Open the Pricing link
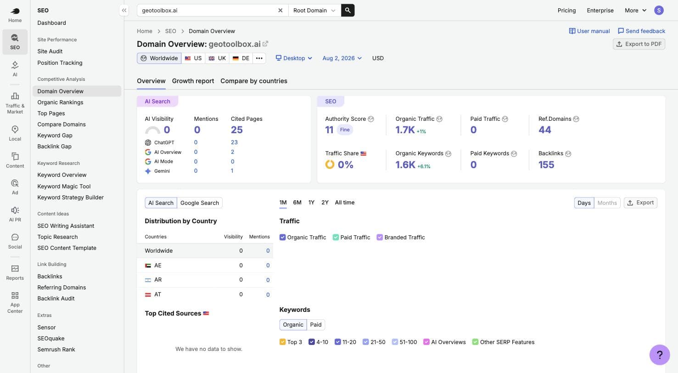The image size is (678, 373). (566, 10)
